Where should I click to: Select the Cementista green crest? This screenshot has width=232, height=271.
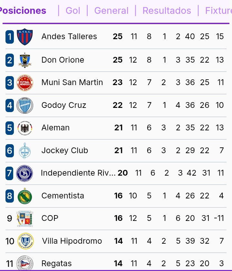click(25, 196)
